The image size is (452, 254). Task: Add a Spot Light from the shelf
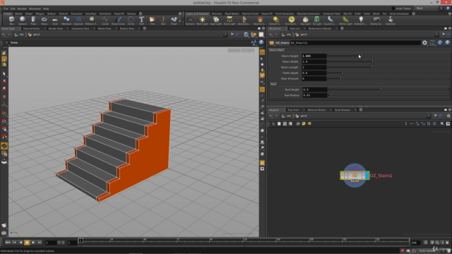coord(216,20)
